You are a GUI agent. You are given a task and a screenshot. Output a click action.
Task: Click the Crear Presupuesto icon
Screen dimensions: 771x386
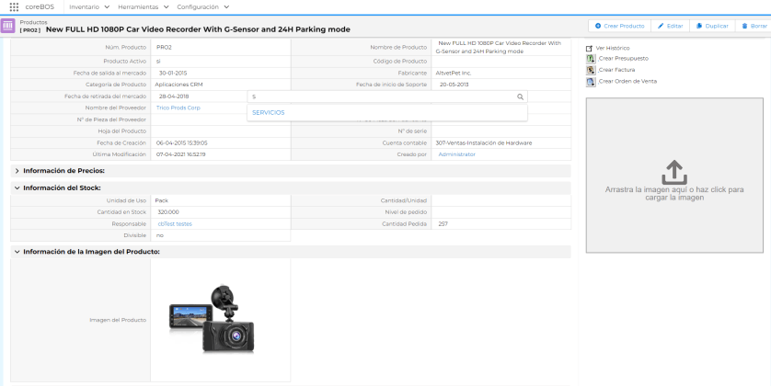click(x=590, y=59)
